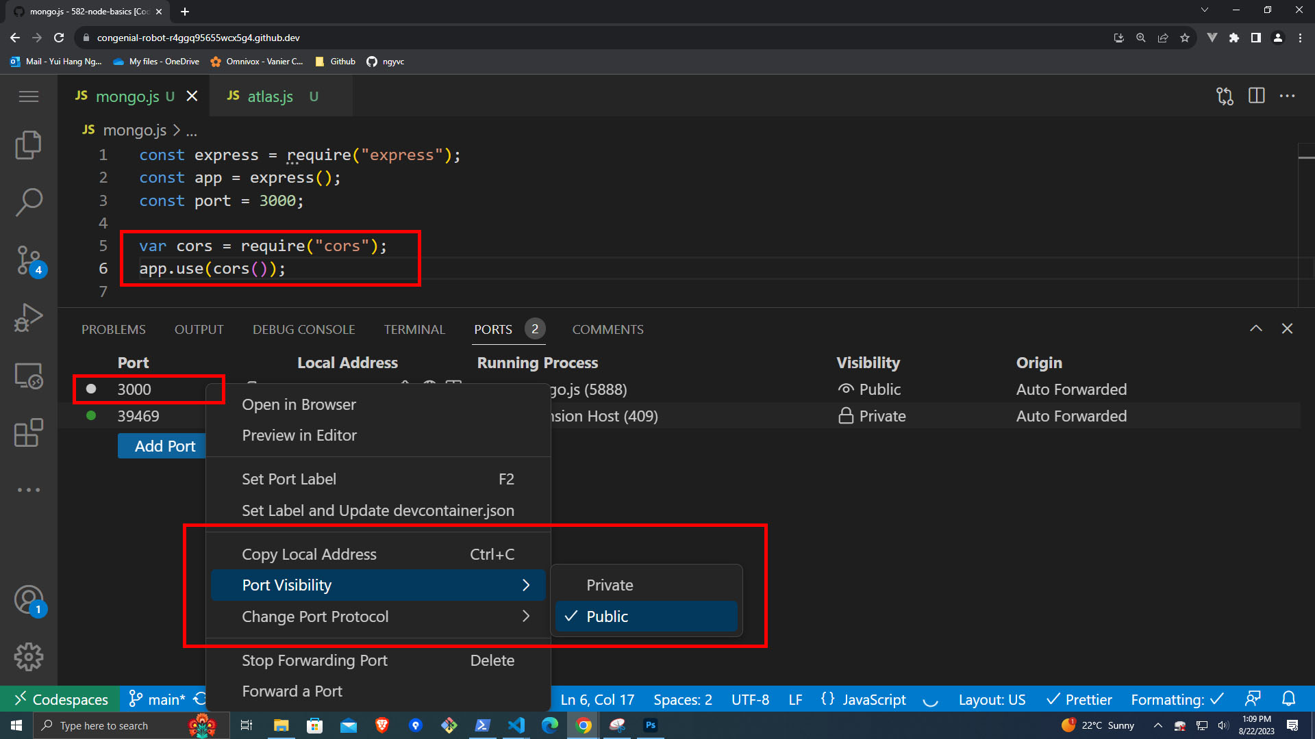Open Run and Debug view
This screenshot has height=739, width=1315.
pos(28,317)
